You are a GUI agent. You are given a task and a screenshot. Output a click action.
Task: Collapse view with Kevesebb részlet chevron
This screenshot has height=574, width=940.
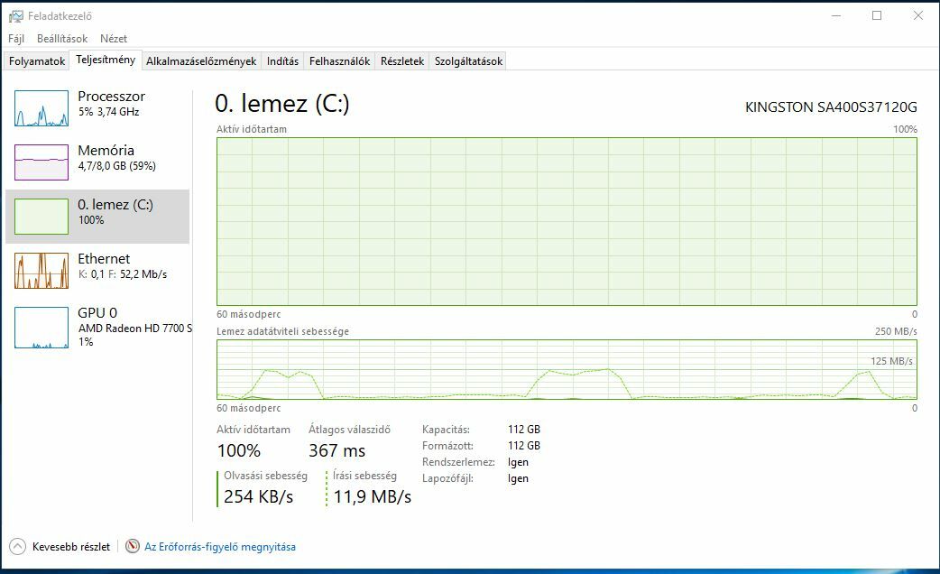[x=18, y=546]
